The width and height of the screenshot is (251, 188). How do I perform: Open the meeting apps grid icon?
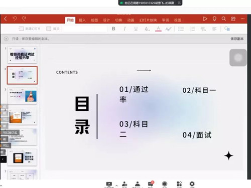click(x=179, y=184)
